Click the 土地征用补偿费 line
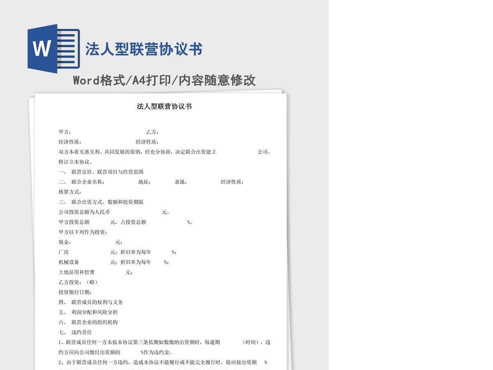The width and height of the screenshot is (493, 370). pyautogui.click(x=96, y=272)
